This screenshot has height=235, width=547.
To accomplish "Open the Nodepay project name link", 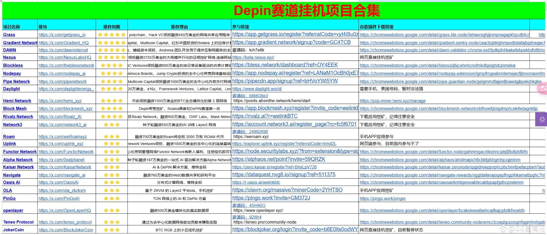I will pos(12,73).
